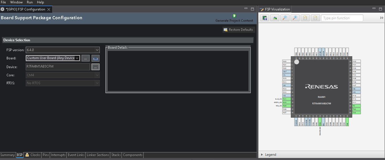Switch to the Pins tab
385x160 pixels.
pos(46,155)
